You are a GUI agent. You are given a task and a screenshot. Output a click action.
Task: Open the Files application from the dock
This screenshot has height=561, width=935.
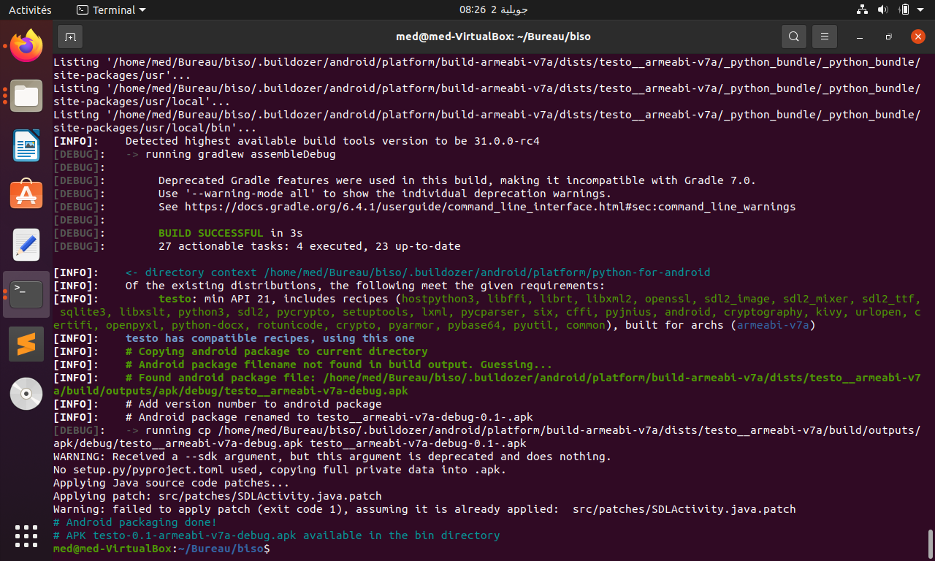click(x=26, y=96)
